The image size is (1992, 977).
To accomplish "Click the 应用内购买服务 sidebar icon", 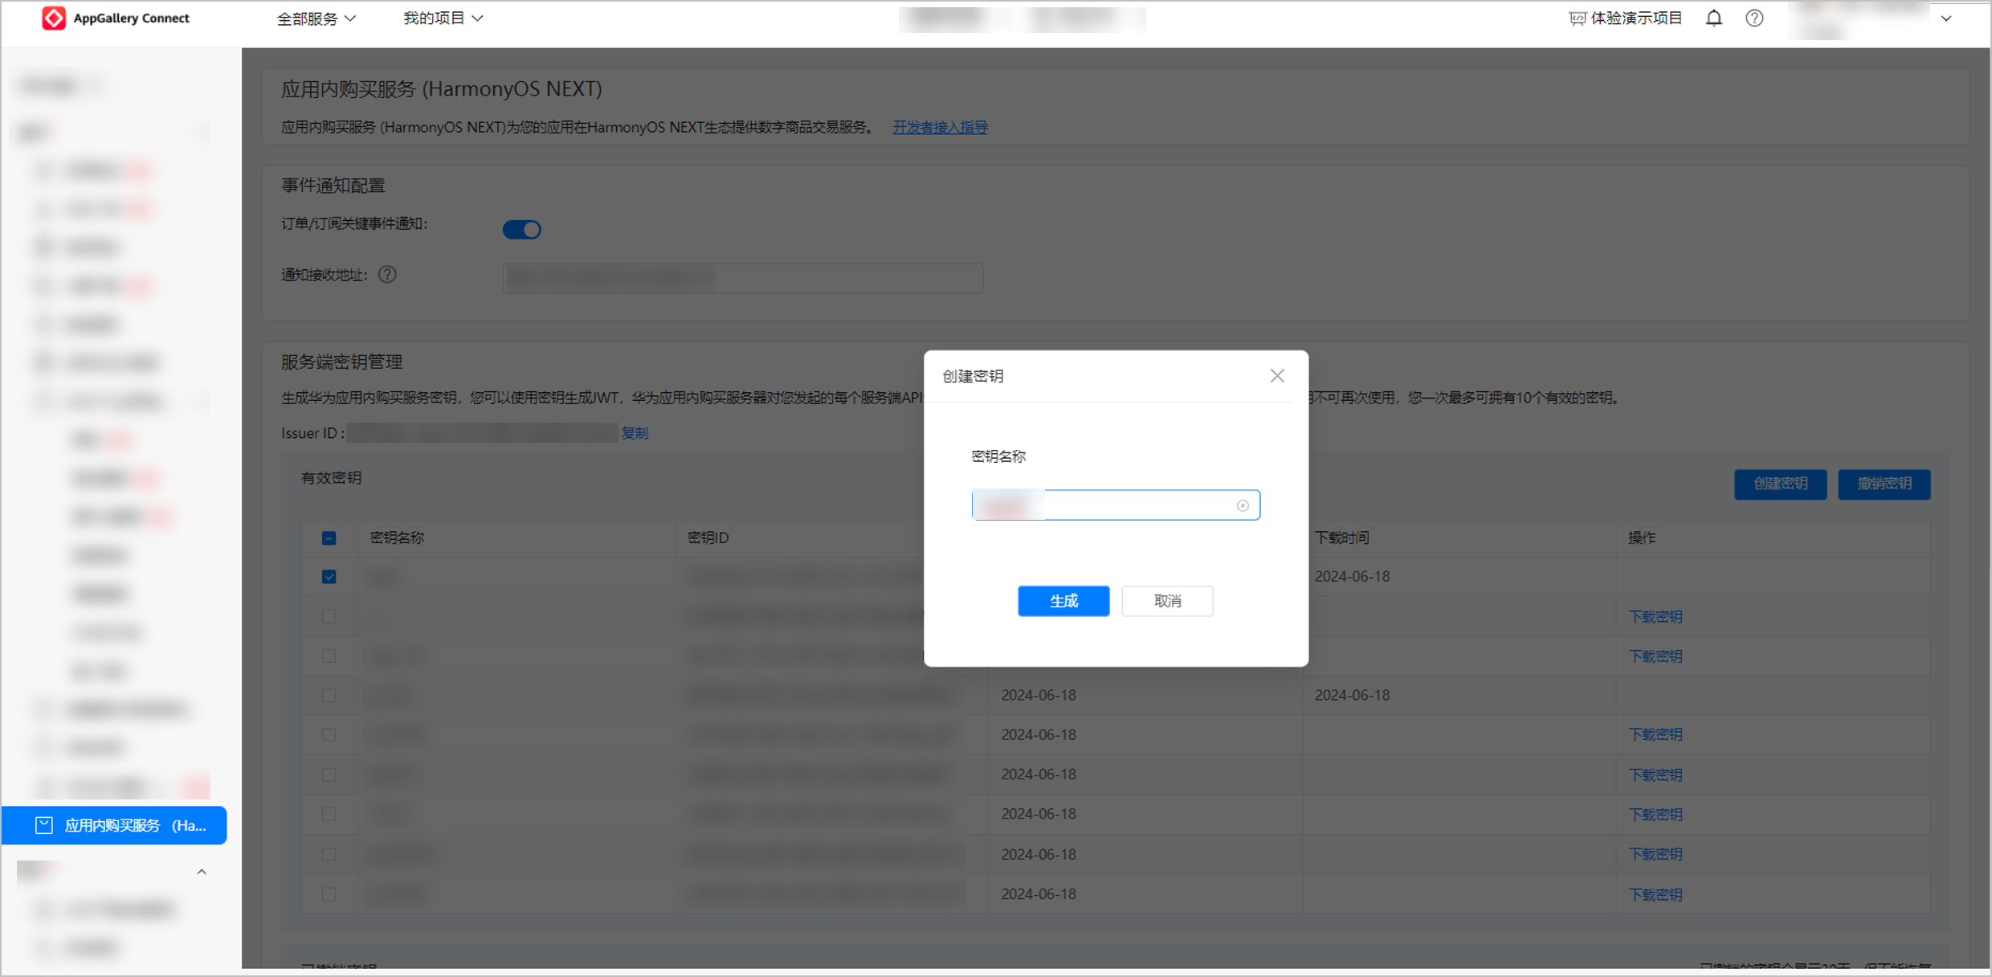I will point(44,825).
